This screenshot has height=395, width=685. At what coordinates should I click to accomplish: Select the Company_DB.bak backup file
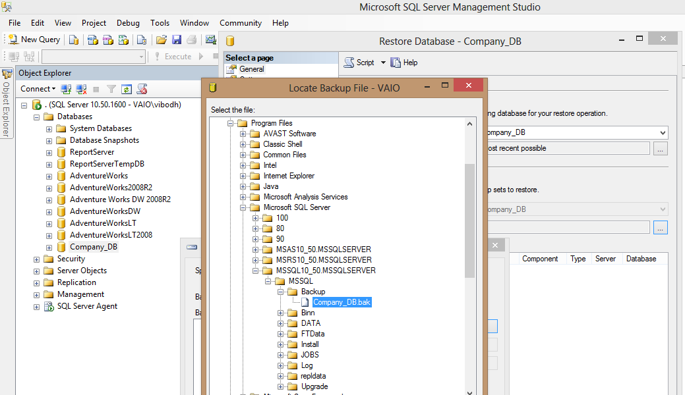click(341, 302)
